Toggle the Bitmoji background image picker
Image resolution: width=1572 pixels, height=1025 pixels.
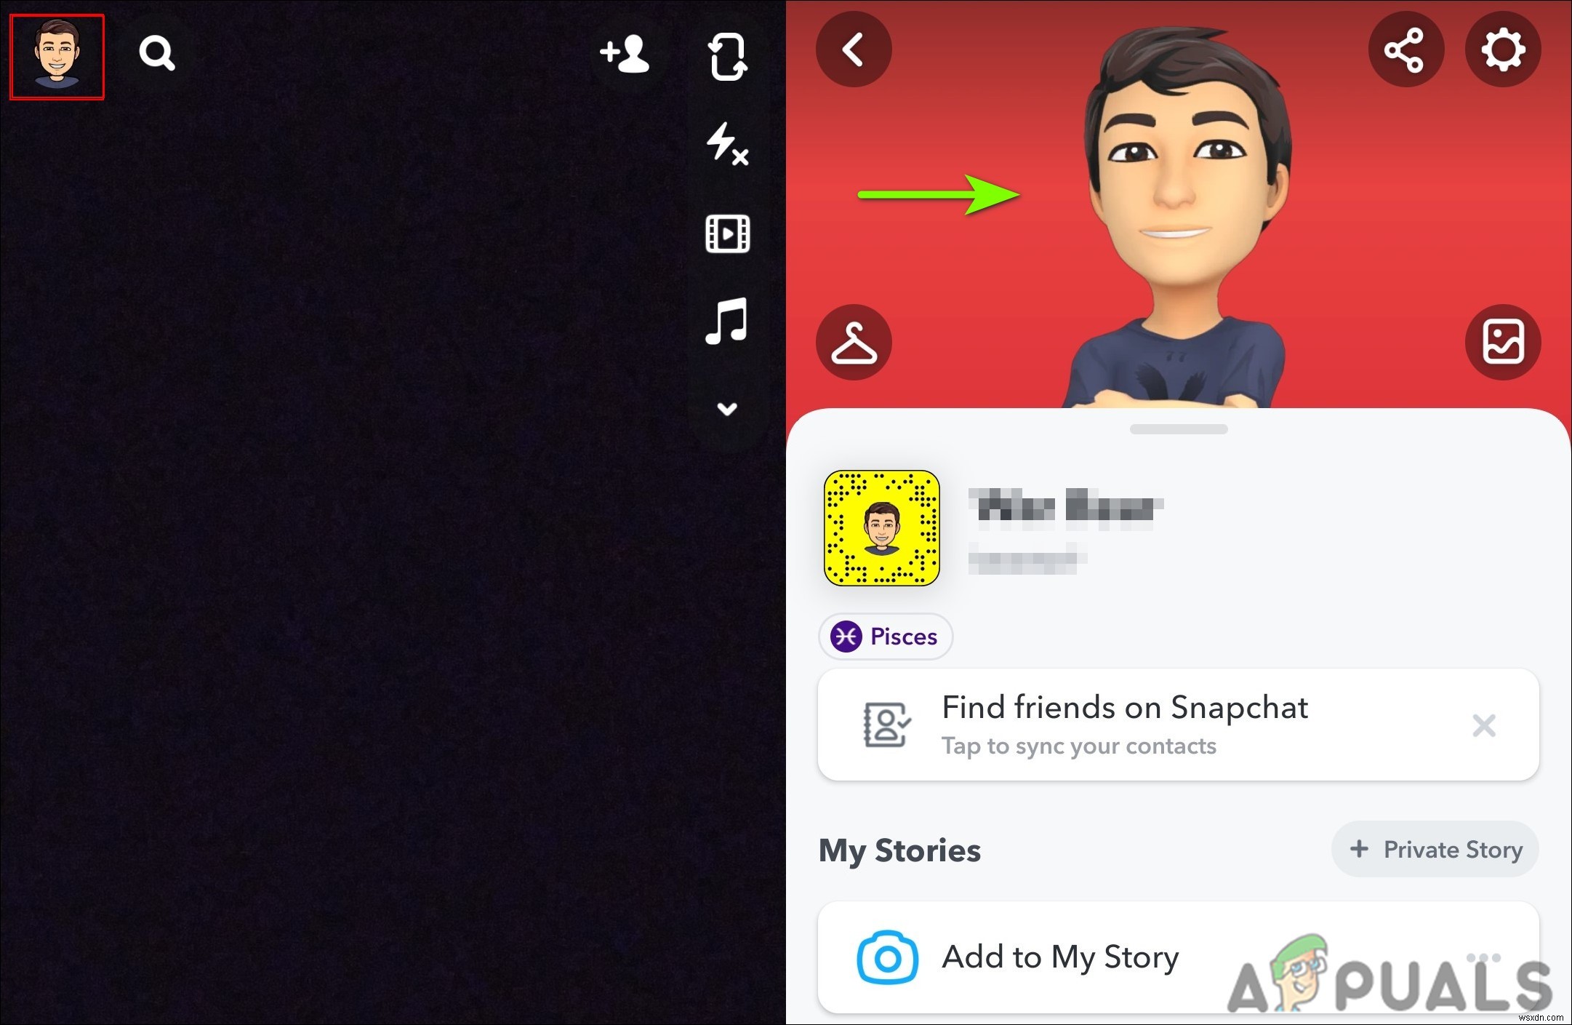tap(1502, 342)
